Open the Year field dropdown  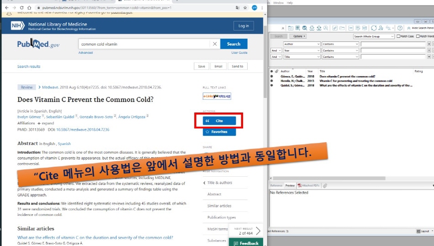(302, 51)
